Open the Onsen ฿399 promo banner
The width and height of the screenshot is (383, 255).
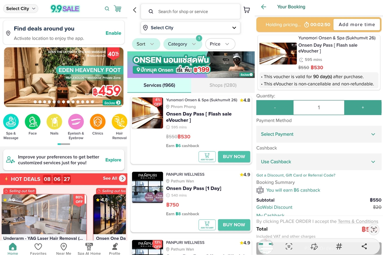191,65
